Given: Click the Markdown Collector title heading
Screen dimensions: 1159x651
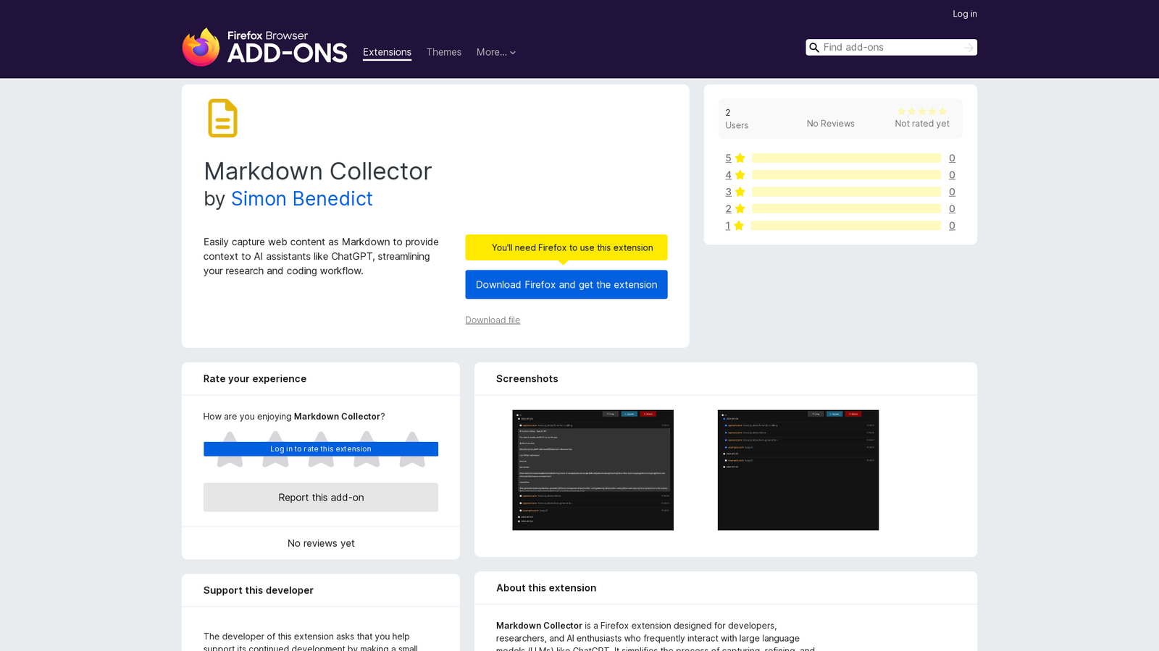Looking at the screenshot, I should pos(317,171).
